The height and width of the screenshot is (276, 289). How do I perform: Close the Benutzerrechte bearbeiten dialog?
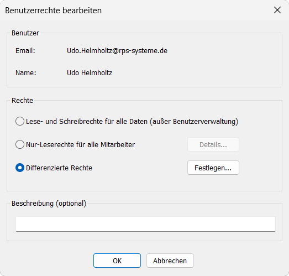pyautogui.click(x=277, y=10)
